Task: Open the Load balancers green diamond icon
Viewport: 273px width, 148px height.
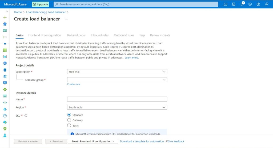Action: pyautogui.click(x=5, y=90)
